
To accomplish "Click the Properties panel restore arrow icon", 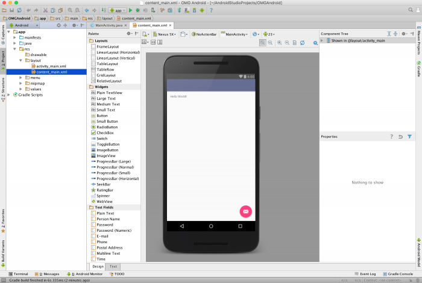I will tap(400, 137).
